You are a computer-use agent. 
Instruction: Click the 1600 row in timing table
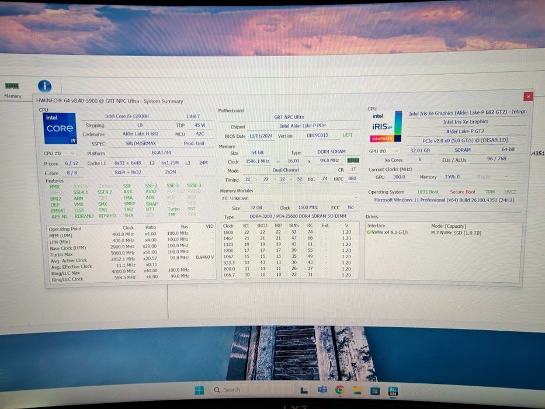click(290, 232)
